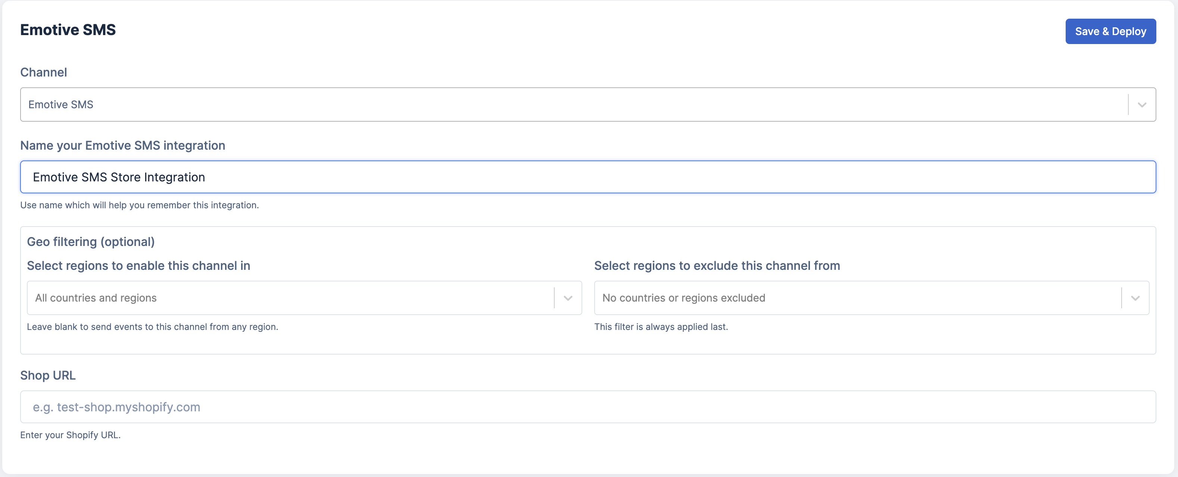The width and height of the screenshot is (1178, 477).
Task: Expand the enable-regions dropdown arrow
Action: [567, 298]
